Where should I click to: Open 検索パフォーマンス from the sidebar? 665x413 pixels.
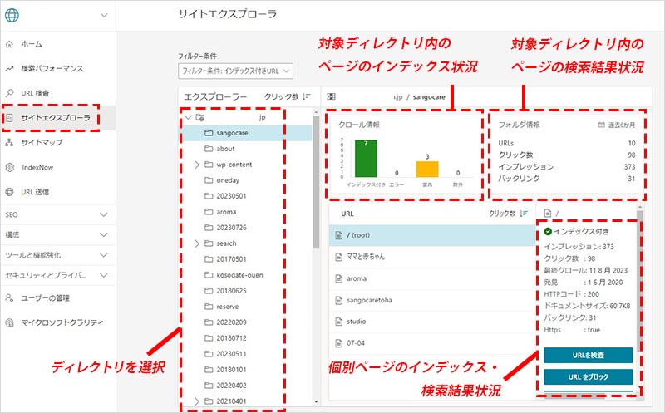[52, 68]
